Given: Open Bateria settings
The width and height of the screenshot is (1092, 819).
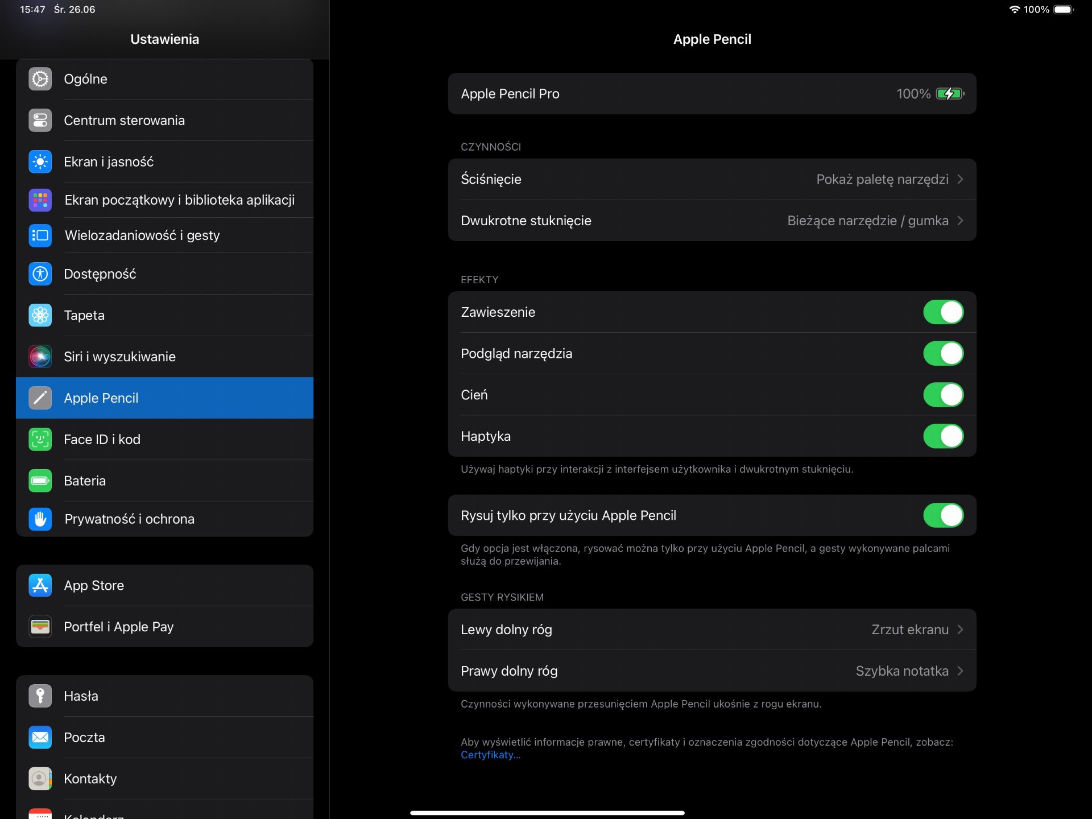Looking at the screenshot, I should (x=164, y=481).
